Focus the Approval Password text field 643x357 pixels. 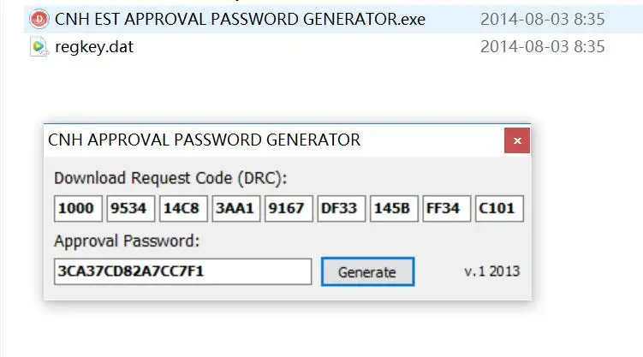pyautogui.click(x=183, y=271)
